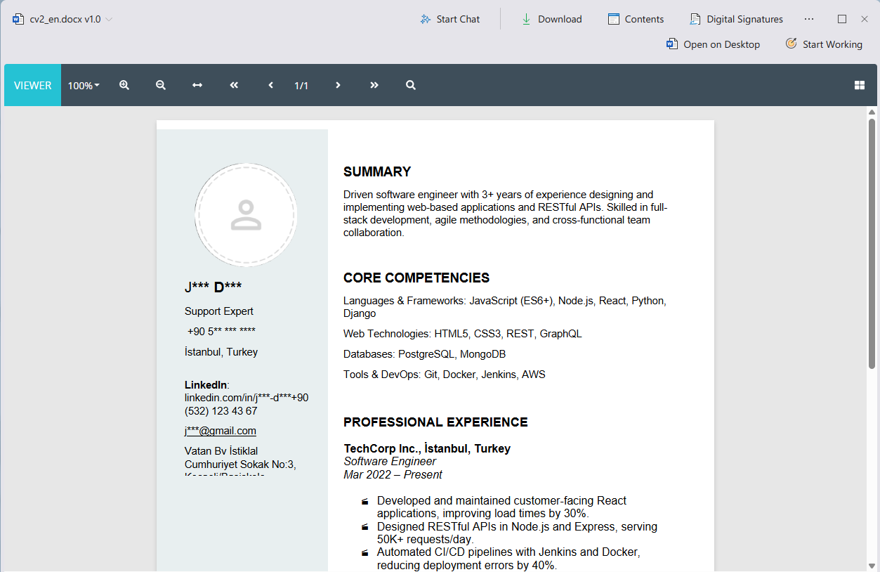Click the CORE COMPETENCIES heading
Viewport: 880px width, 572px height.
tap(416, 278)
